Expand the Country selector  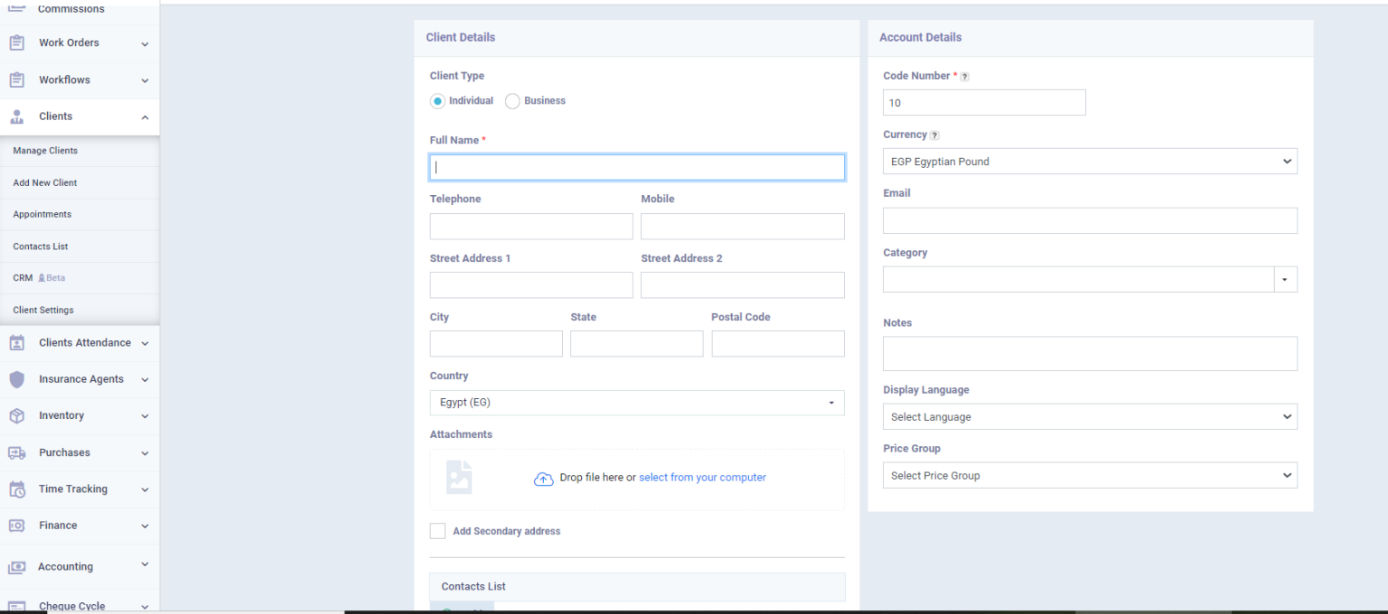click(x=636, y=403)
